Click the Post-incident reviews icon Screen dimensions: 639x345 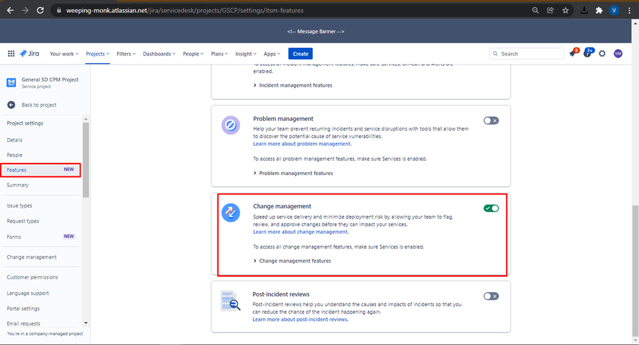230,301
